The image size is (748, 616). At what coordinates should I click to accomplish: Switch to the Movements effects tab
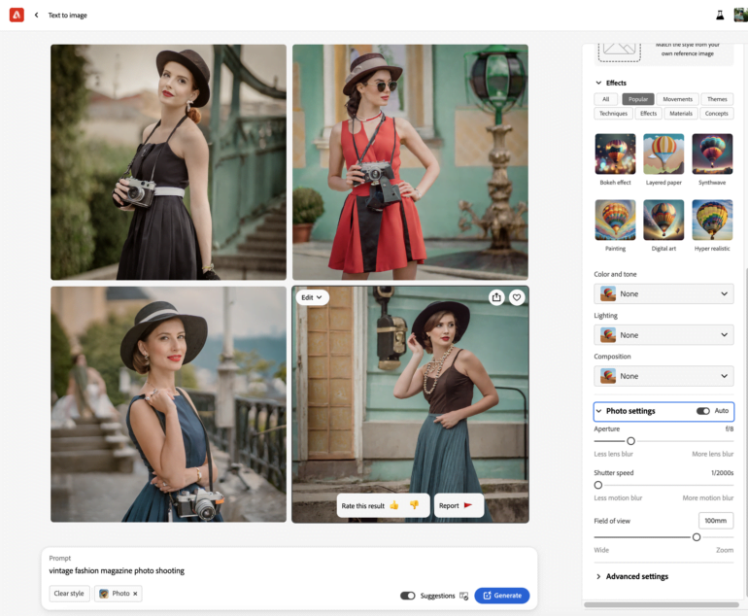[677, 99]
